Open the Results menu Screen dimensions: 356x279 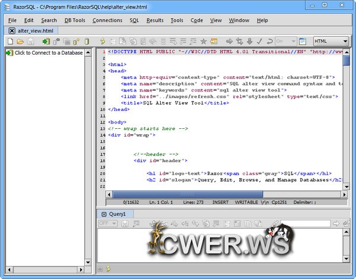pyautogui.click(x=155, y=20)
